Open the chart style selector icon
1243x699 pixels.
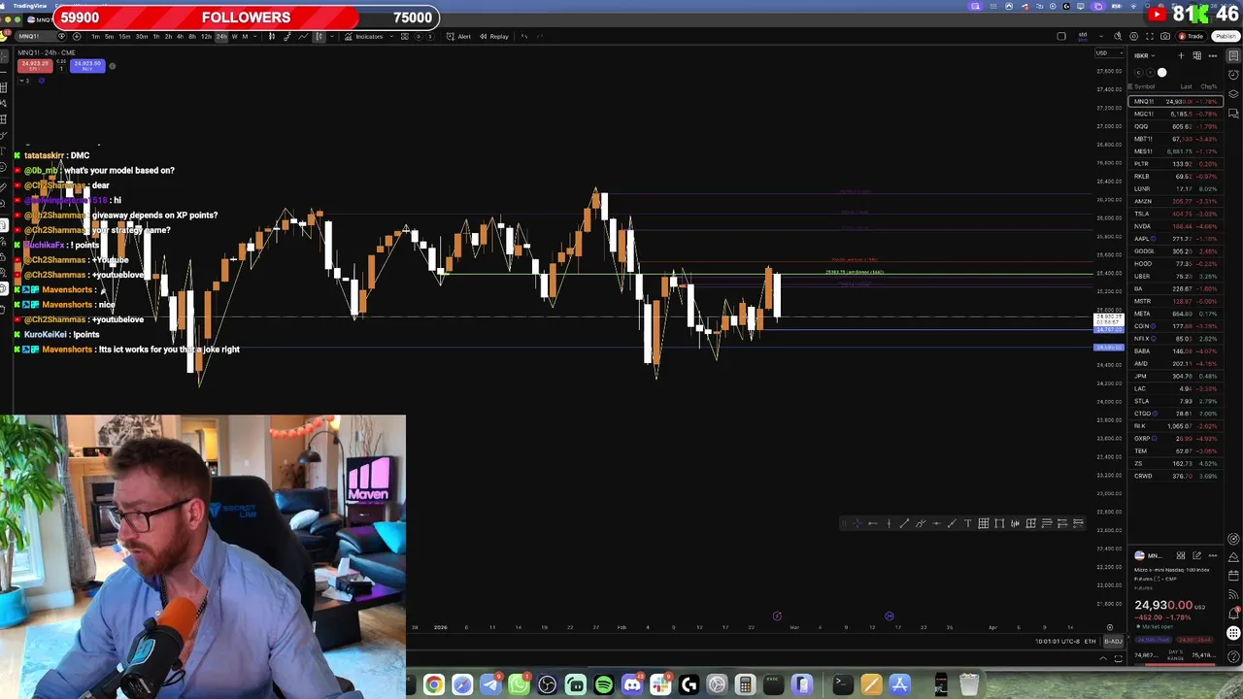pyautogui.click(x=319, y=37)
